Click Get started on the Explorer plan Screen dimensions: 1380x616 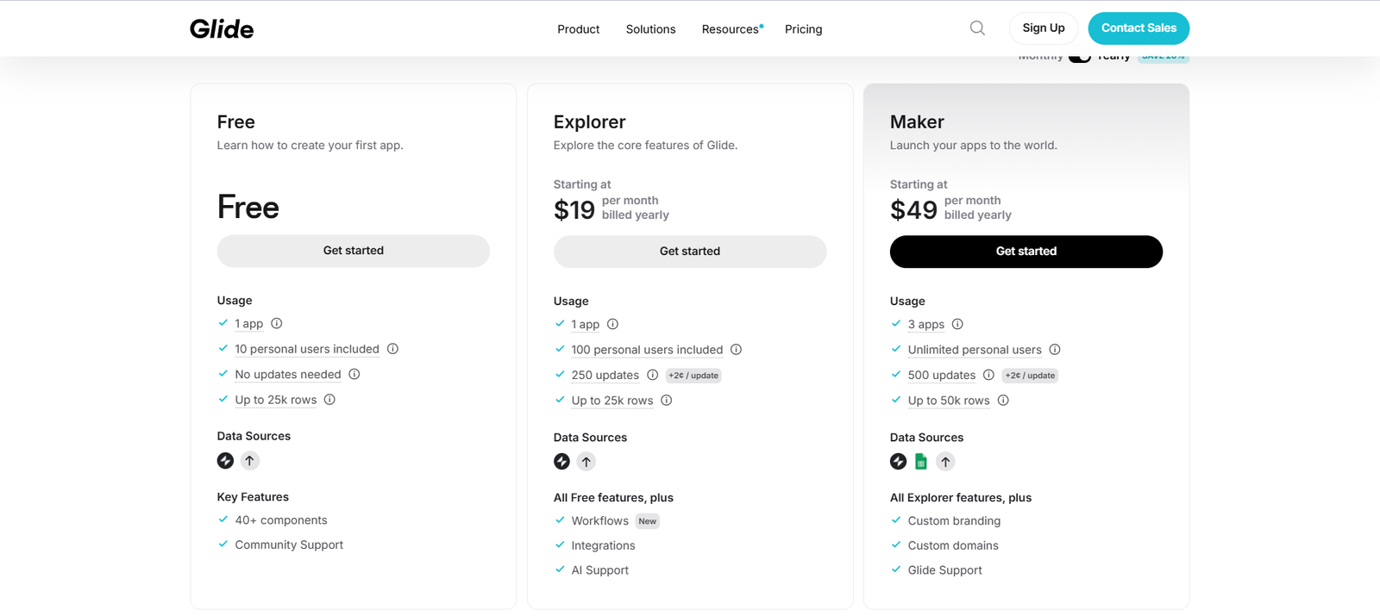click(x=690, y=252)
